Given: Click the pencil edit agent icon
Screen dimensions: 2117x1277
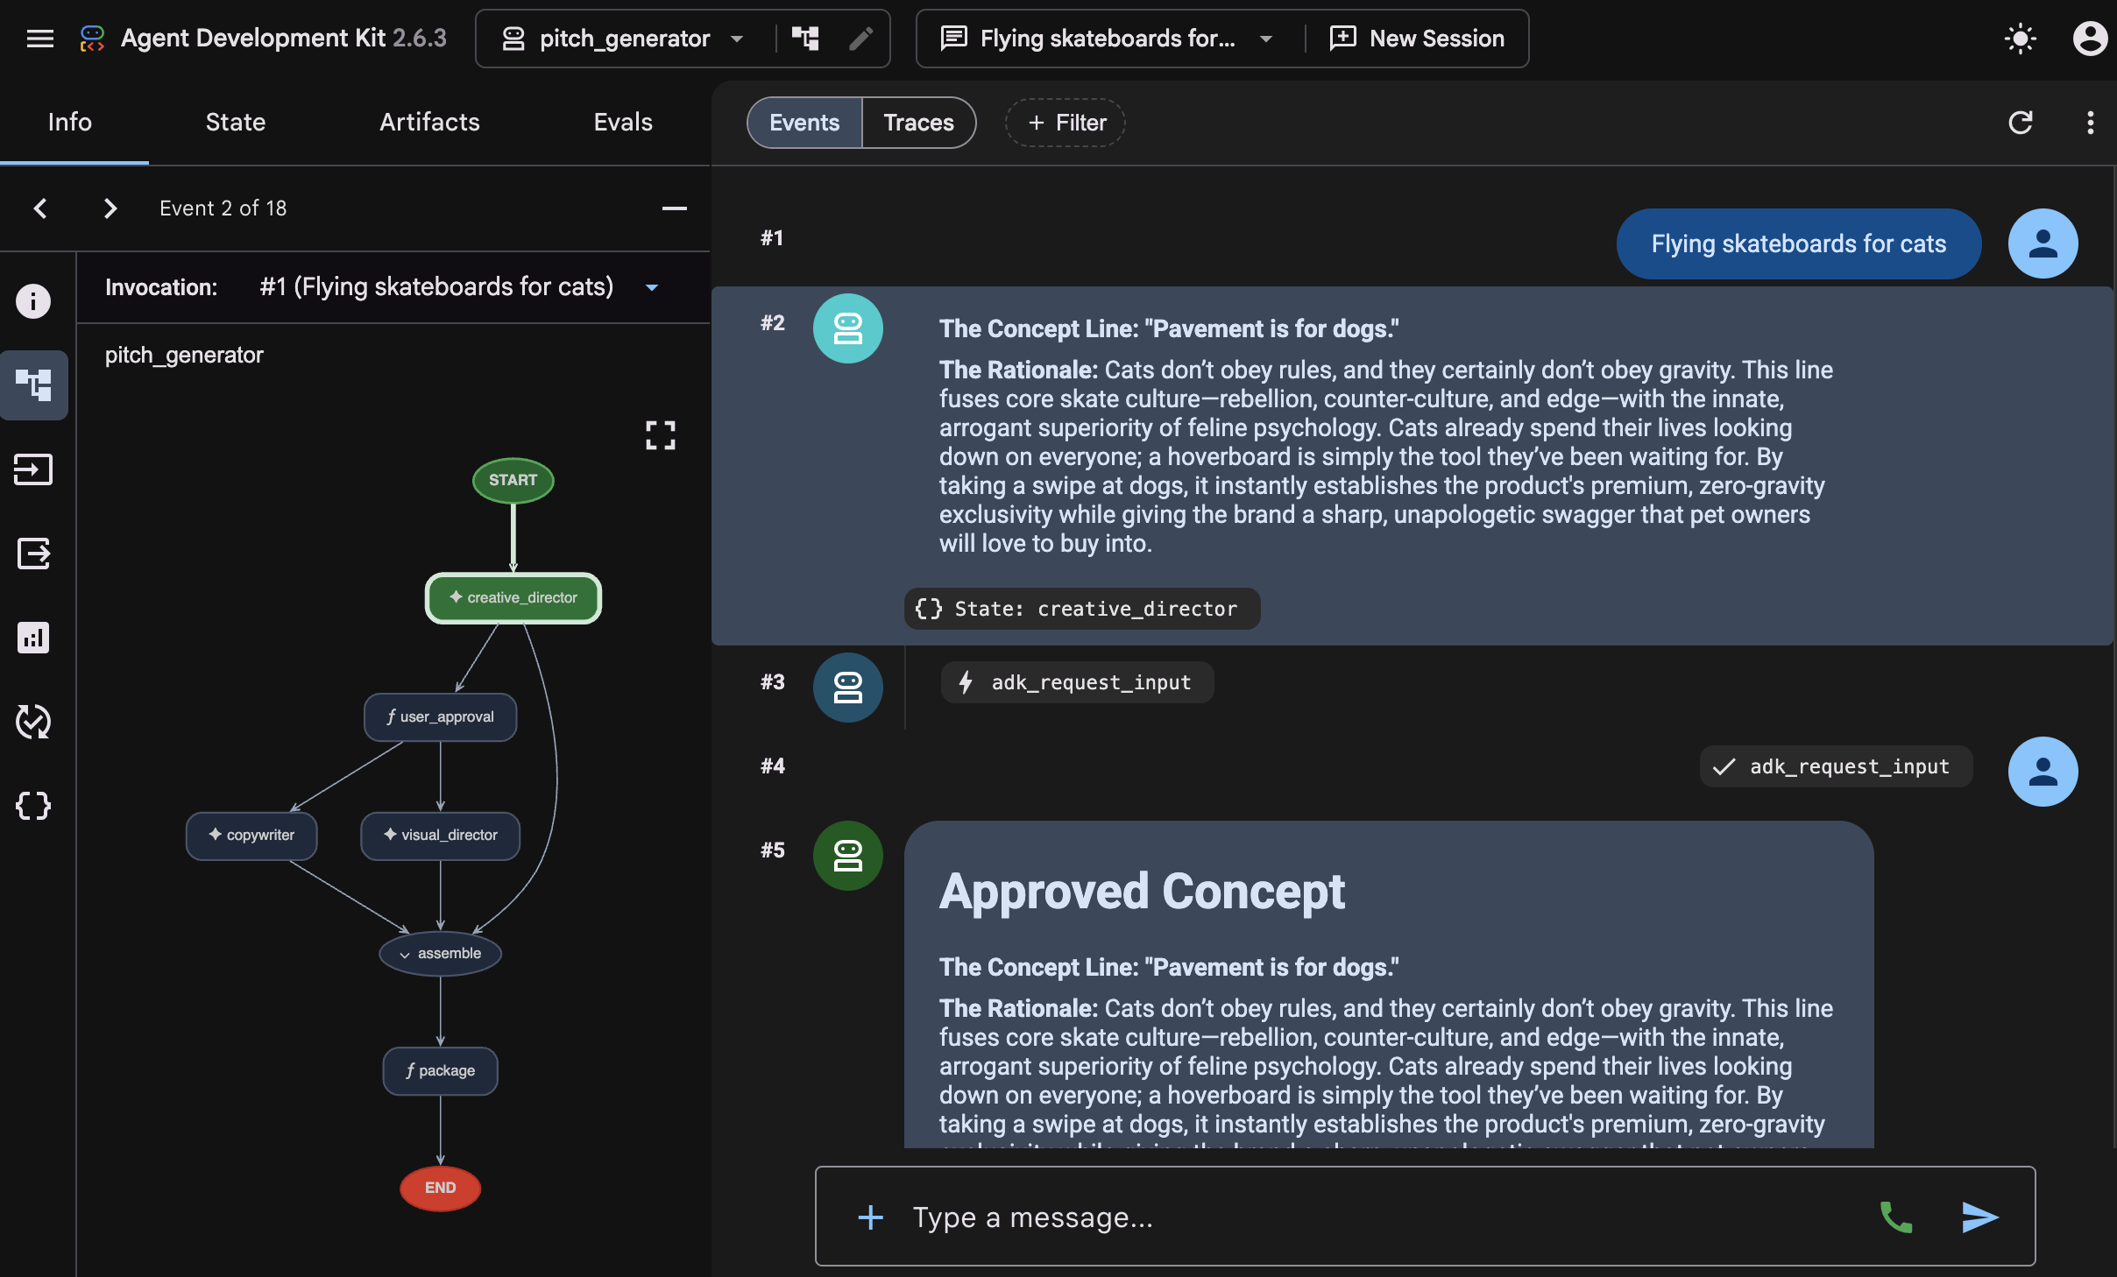Looking at the screenshot, I should coord(860,39).
